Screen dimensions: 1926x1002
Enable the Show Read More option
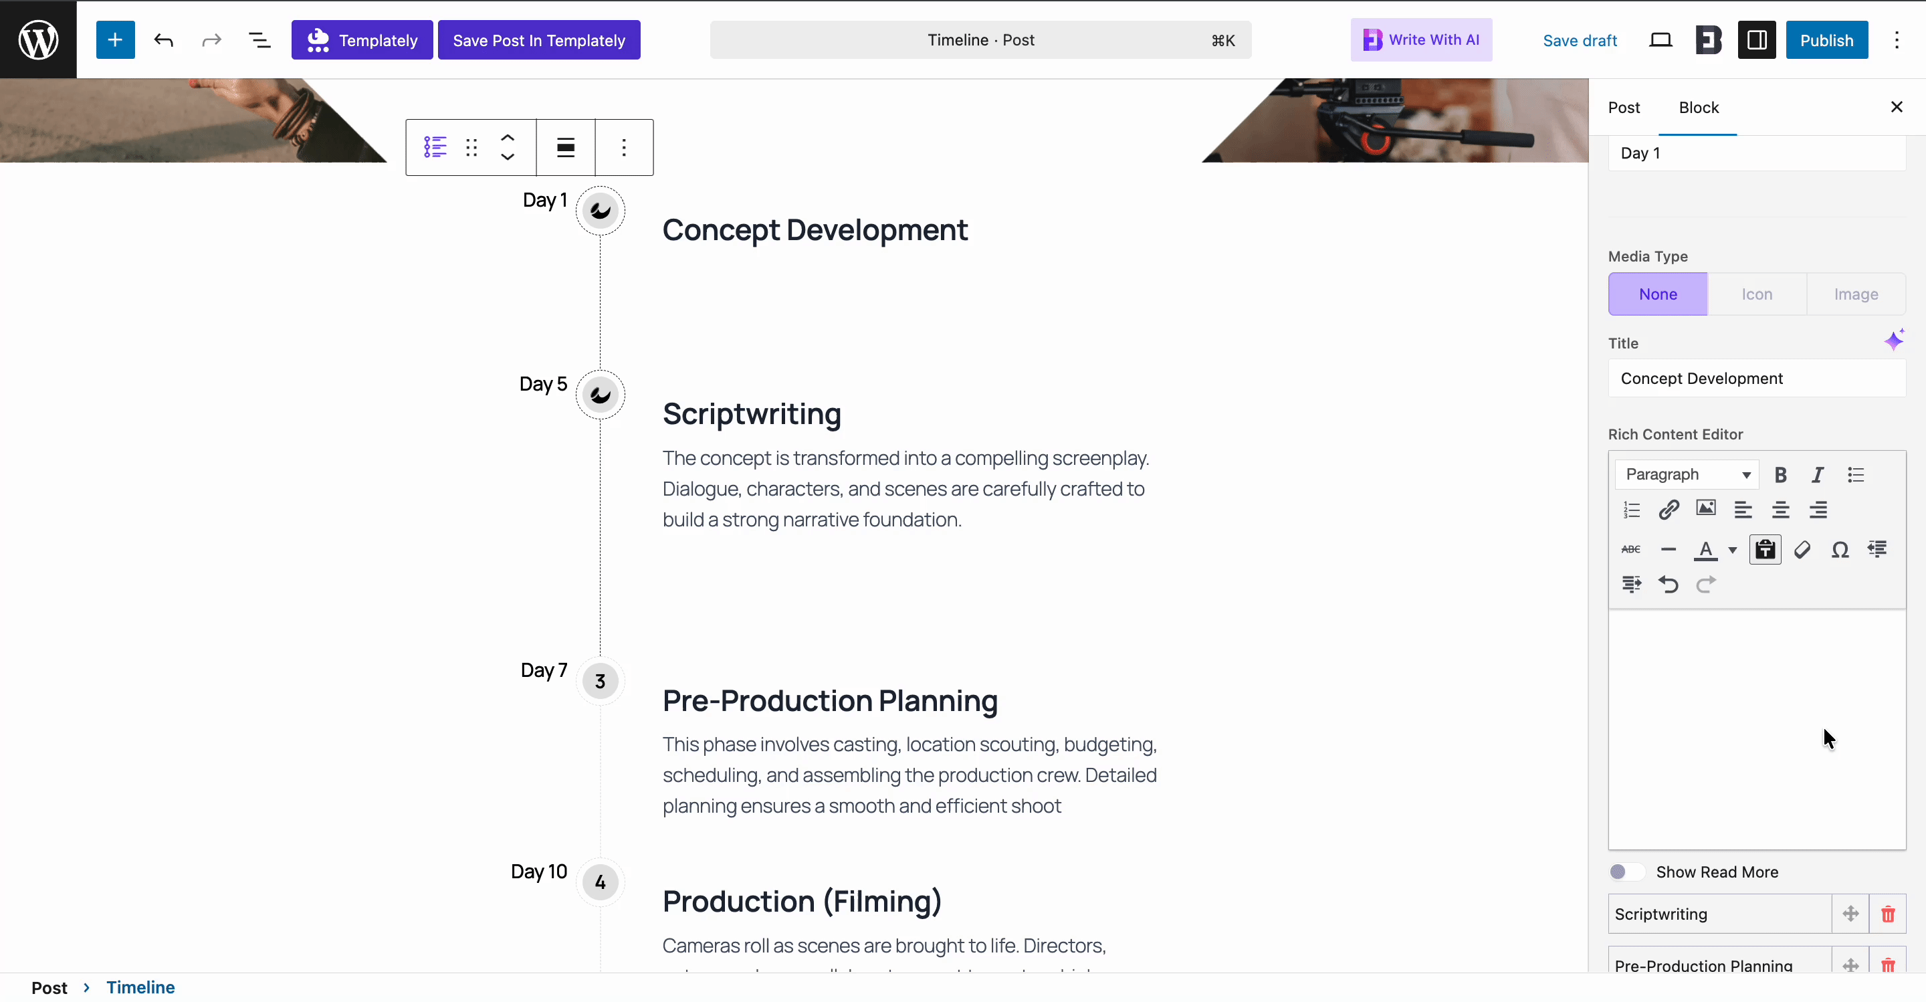tap(1626, 871)
